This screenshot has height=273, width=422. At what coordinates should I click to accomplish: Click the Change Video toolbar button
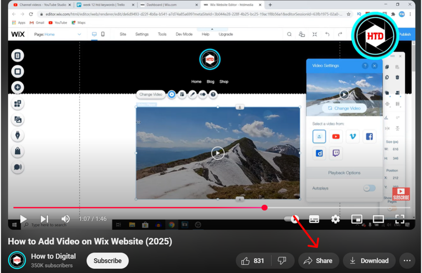click(x=151, y=94)
